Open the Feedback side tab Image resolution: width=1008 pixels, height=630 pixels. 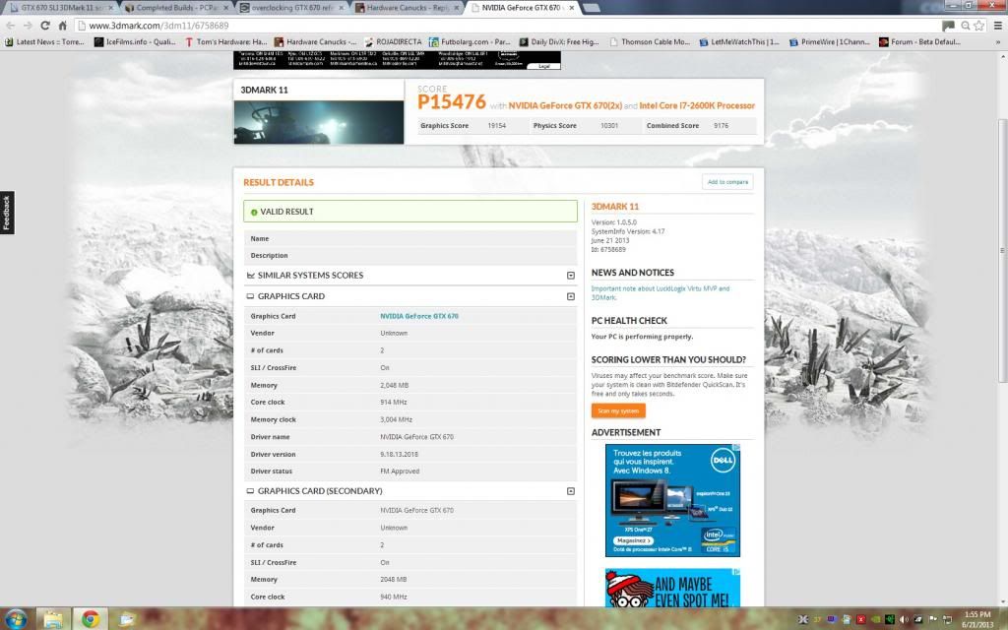[7, 213]
